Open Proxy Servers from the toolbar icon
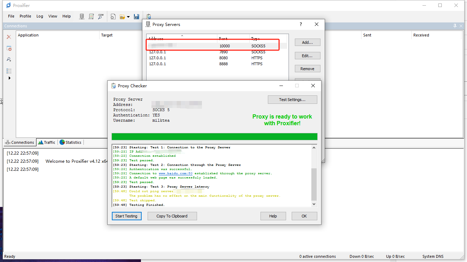 tap(82, 16)
